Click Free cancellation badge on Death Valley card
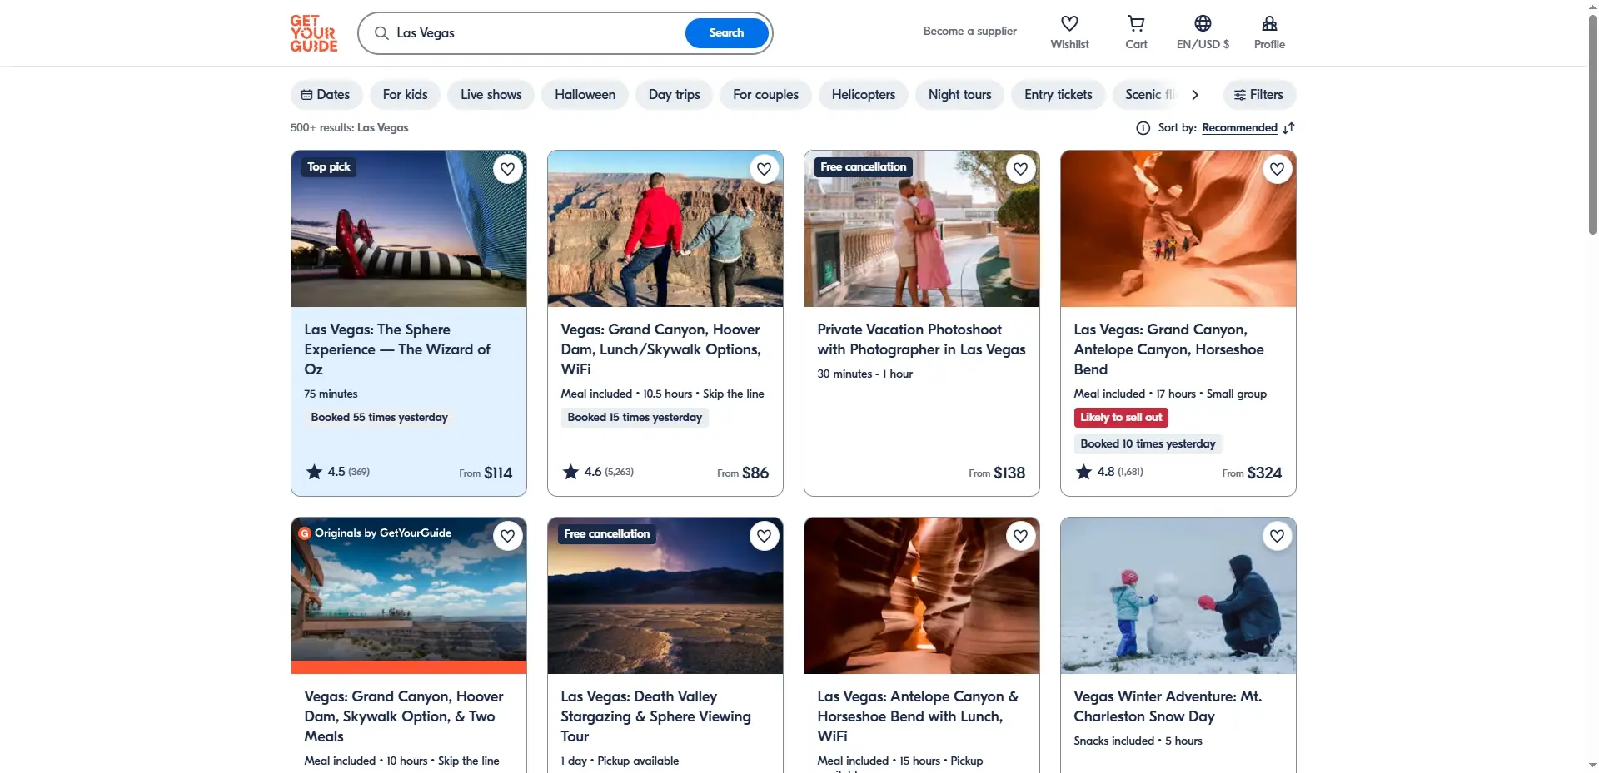The height and width of the screenshot is (773, 1599). click(x=607, y=534)
